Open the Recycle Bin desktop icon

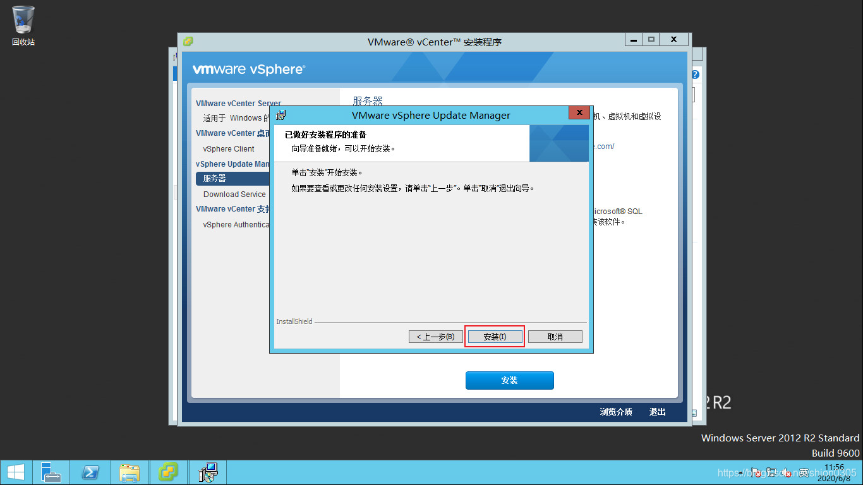click(23, 25)
